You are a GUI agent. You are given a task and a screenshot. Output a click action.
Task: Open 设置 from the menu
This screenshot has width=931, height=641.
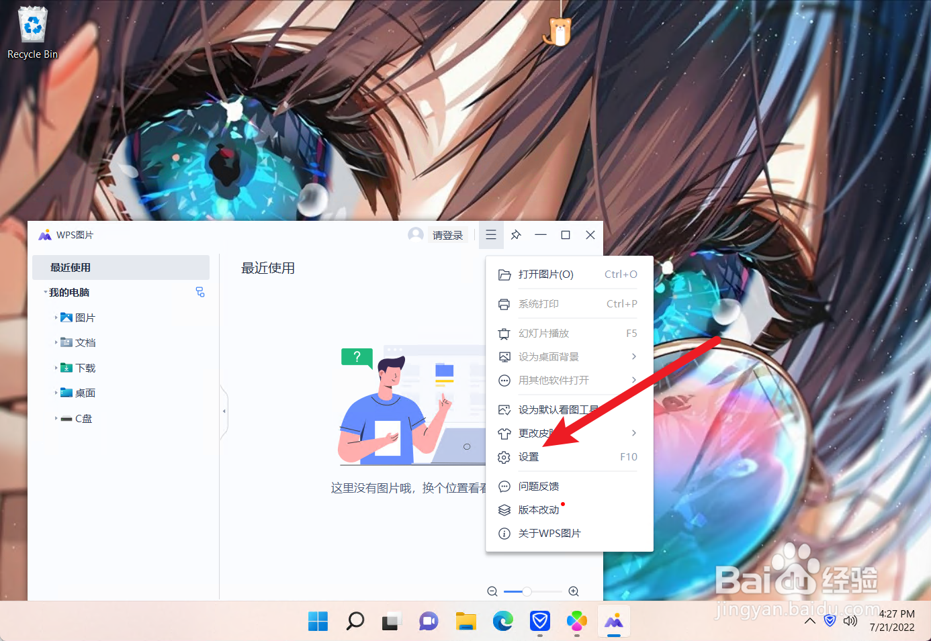[x=569, y=457]
